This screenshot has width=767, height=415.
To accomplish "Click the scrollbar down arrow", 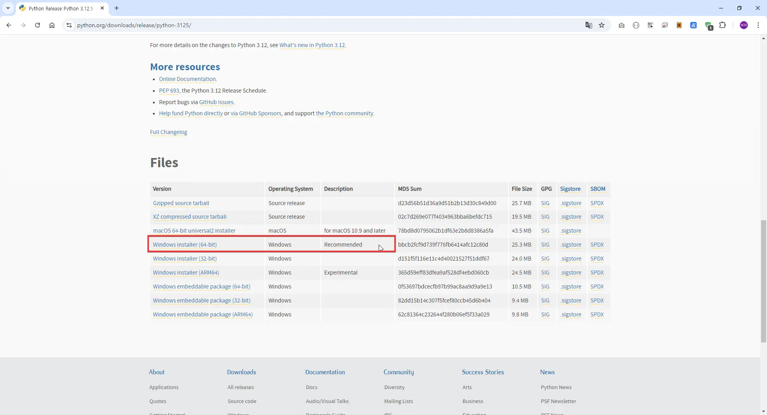I will (x=763, y=411).
